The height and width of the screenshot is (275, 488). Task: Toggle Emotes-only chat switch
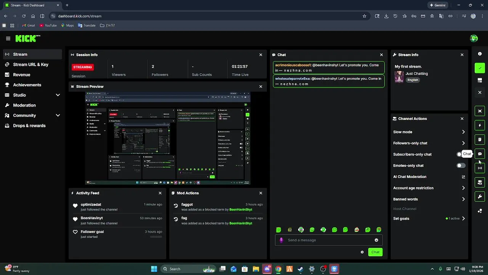[461, 166]
